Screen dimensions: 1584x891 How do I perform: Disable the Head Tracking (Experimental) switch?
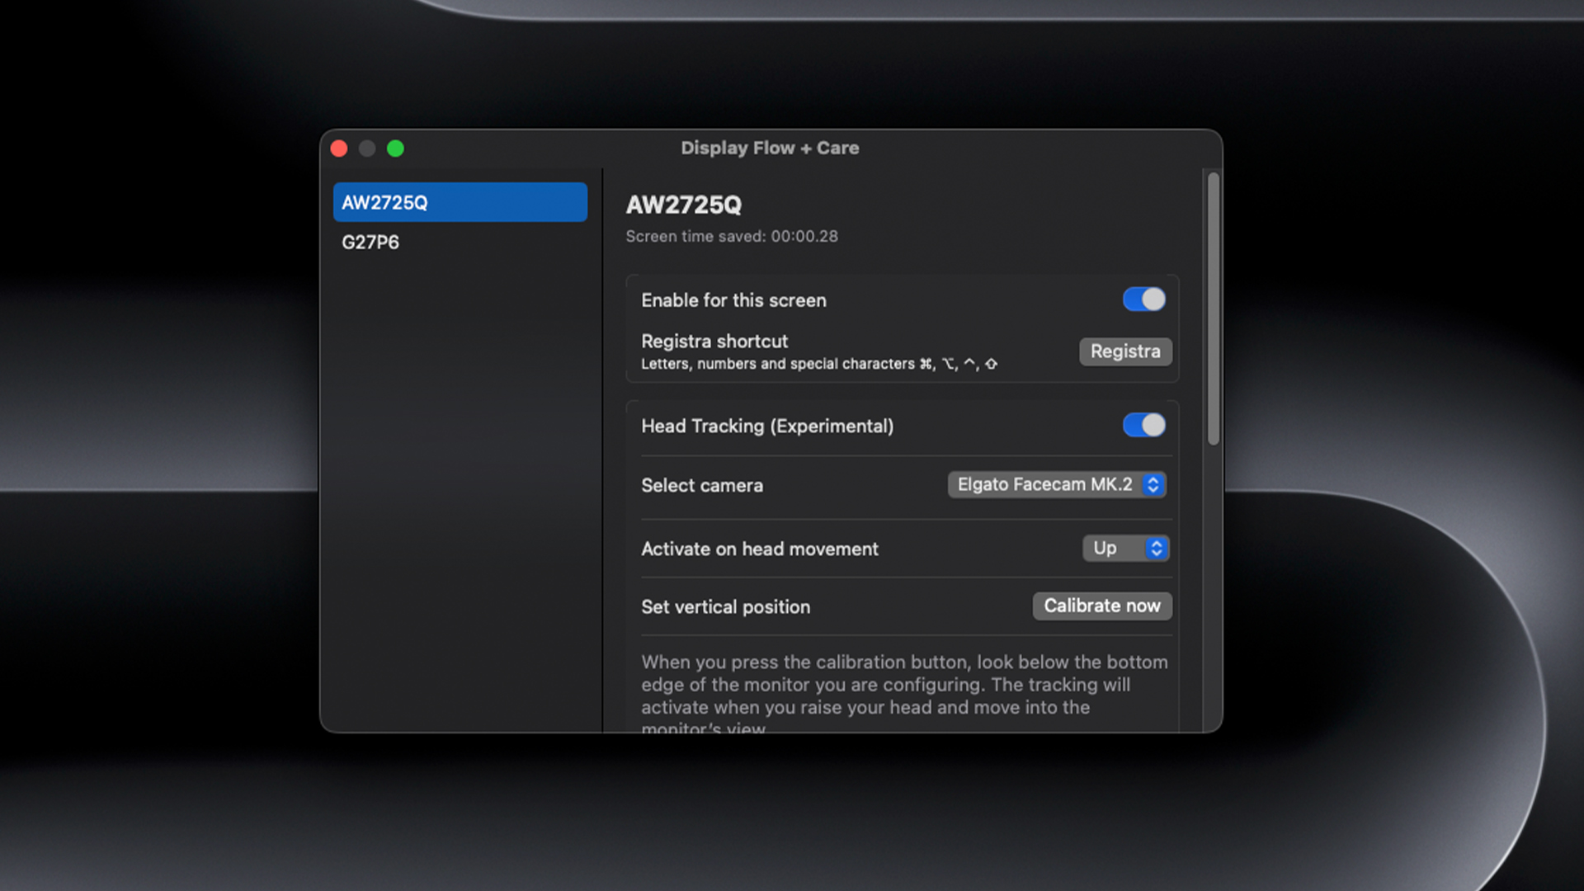point(1143,426)
